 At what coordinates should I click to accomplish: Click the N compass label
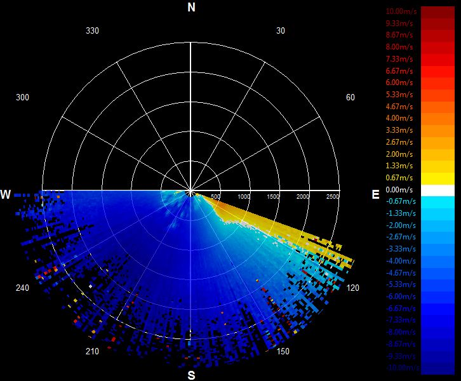pyautogui.click(x=191, y=8)
